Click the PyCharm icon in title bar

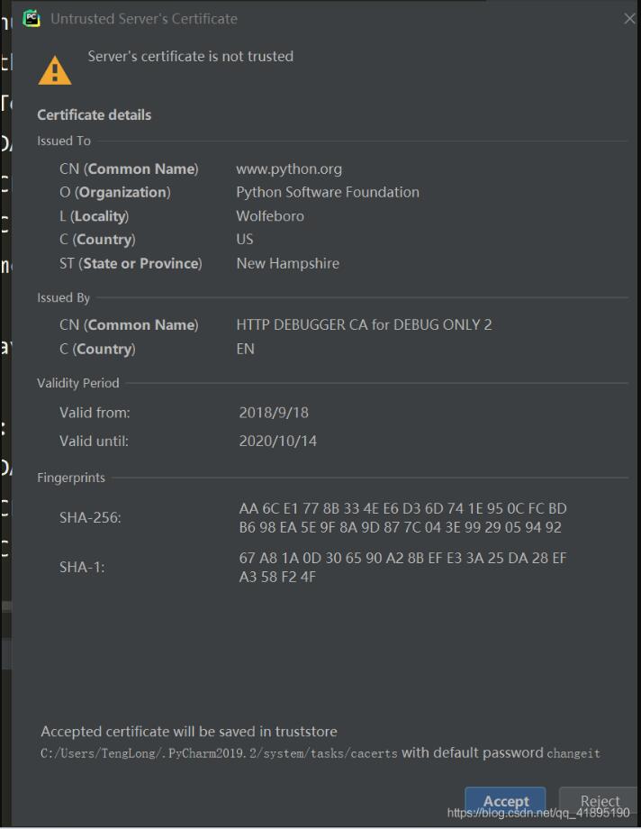[32, 18]
